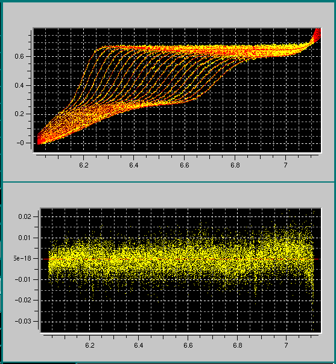336x364 pixels.
Task: Click the 6.2 x-axis label of upper plot
Action: [84, 165]
